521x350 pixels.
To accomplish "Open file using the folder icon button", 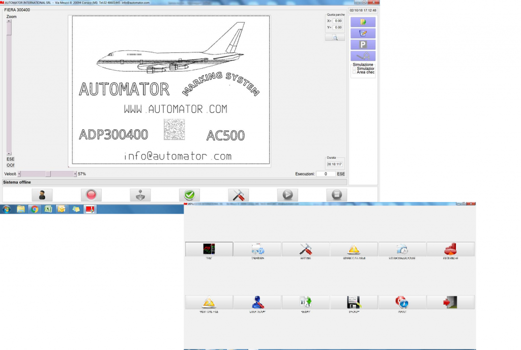I will pos(363,22).
